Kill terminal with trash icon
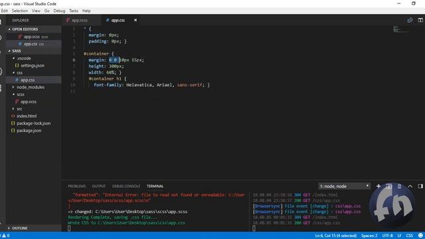 (399, 186)
